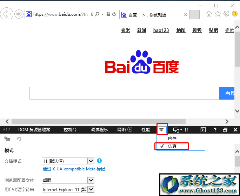The image size is (240, 196).
Task: Click the smiley feedback icon
Action: (x=235, y=14)
